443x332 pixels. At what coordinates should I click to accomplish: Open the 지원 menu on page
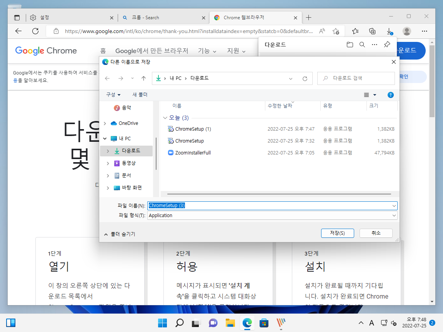coord(236,51)
